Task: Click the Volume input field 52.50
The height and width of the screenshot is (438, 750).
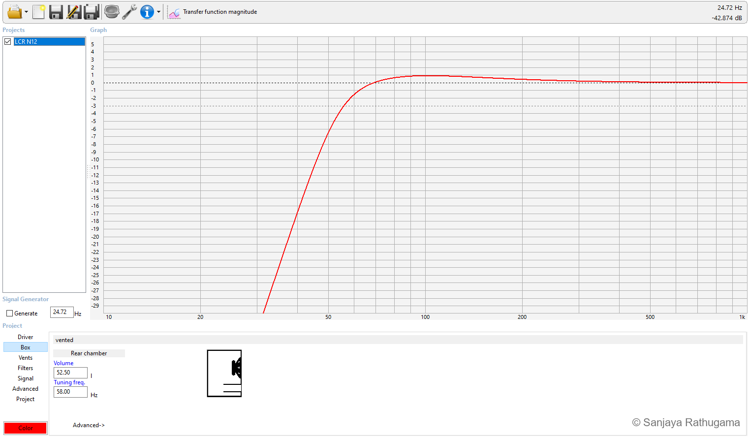Action: tap(70, 373)
